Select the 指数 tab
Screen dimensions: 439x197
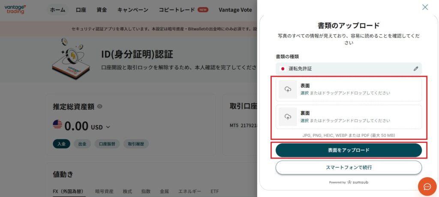pos(146,191)
